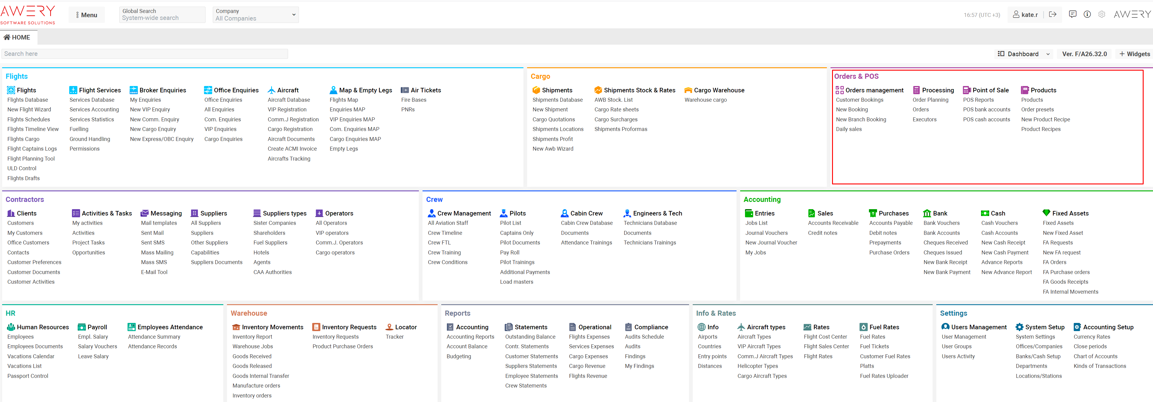Open the chat messages icon in header
This screenshot has height=402, width=1153.
(x=1072, y=14)
